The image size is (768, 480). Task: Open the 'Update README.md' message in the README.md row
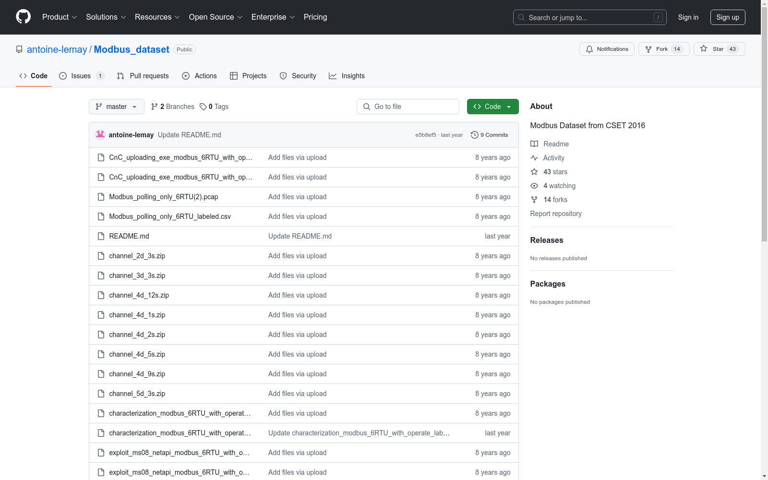[300, 236]
